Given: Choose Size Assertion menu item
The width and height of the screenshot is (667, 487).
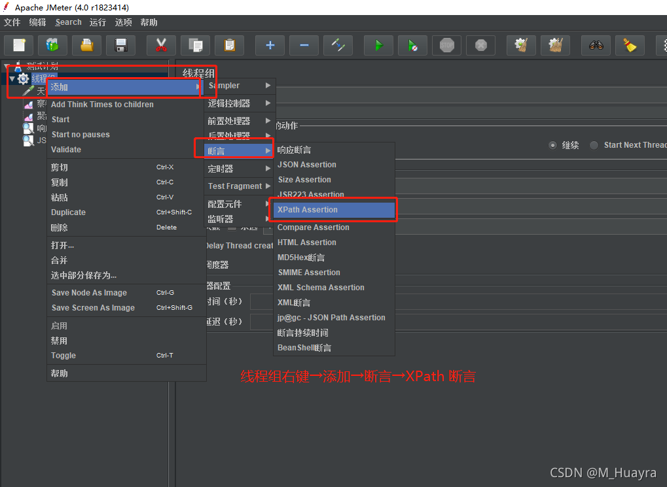Looking at the screenshot, I should click(x=334, y=179).
